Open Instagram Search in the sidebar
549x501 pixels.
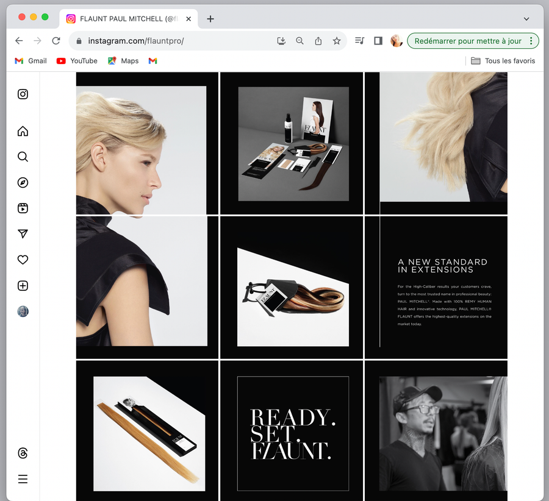pyautogui.click(x=23, y=157)
